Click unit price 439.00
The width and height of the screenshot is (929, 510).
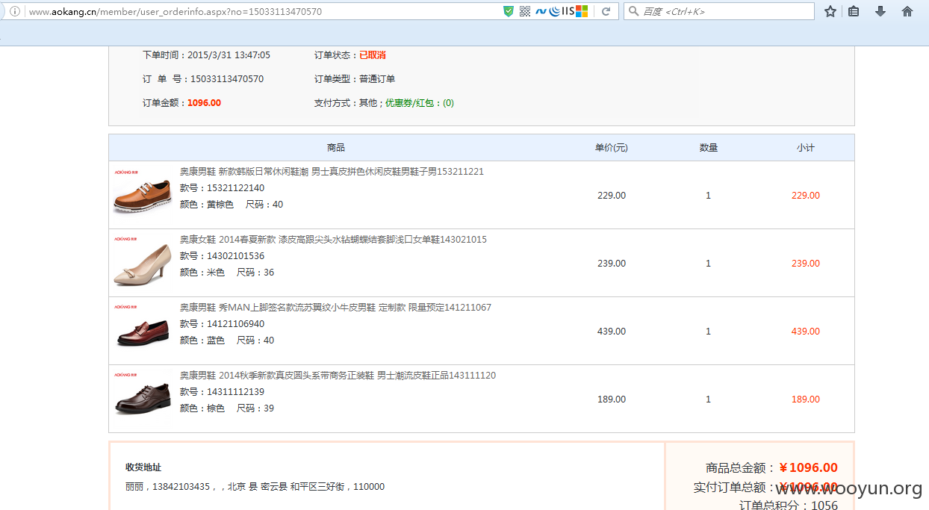[x=612, y=332]
